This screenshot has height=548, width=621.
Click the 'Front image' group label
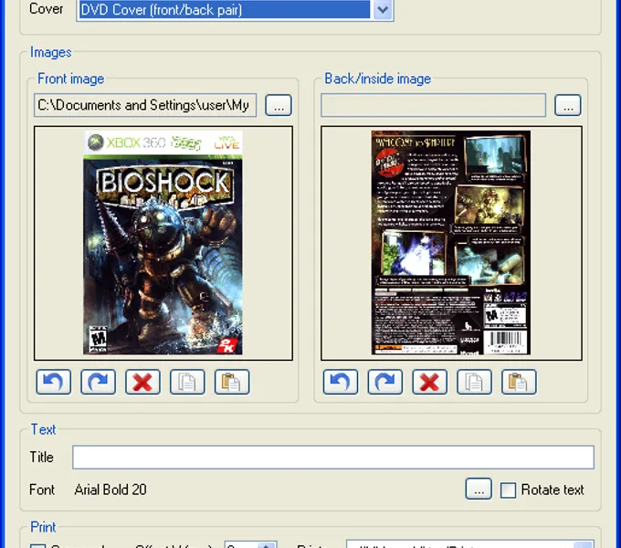coord(71,79)
